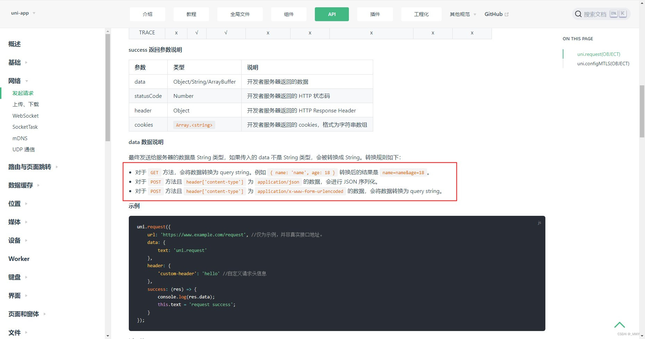This screenshot has width=645, height=339.
Task: Select the 插件 navigation item
Action: pos(375,14)
